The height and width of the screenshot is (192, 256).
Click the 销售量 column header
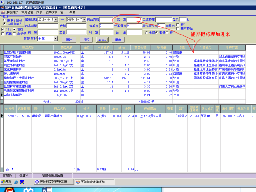162,48
